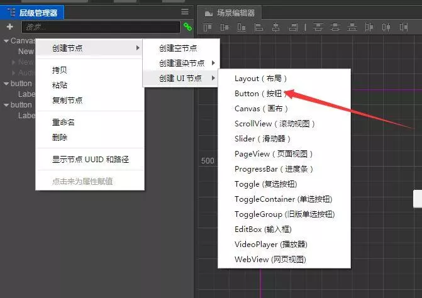Create a Toggle (复选按钮) node
The image size is (422, 298).
pos(265,184)
